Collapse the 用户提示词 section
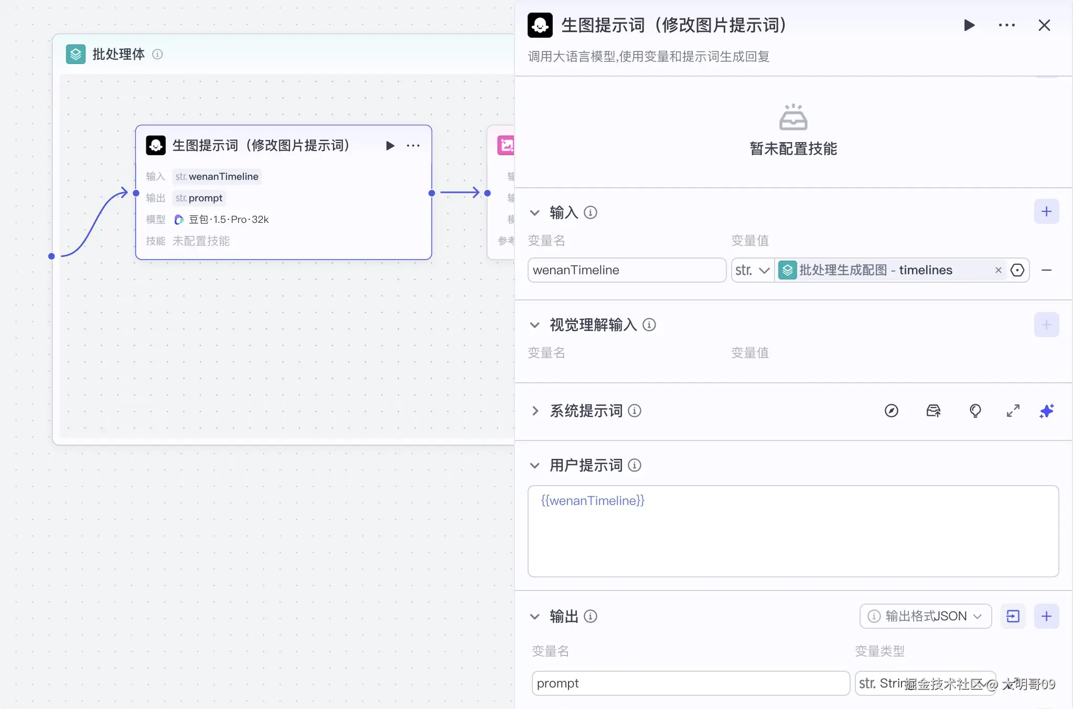 (x=534, y=465)
